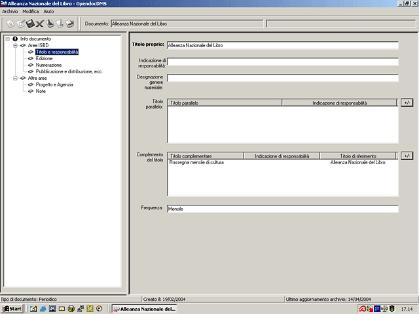Click Ultimo aggiornamento archivio status entry
Image resolution: width=419 pixels, height=314 pixels.
[329, 300]
